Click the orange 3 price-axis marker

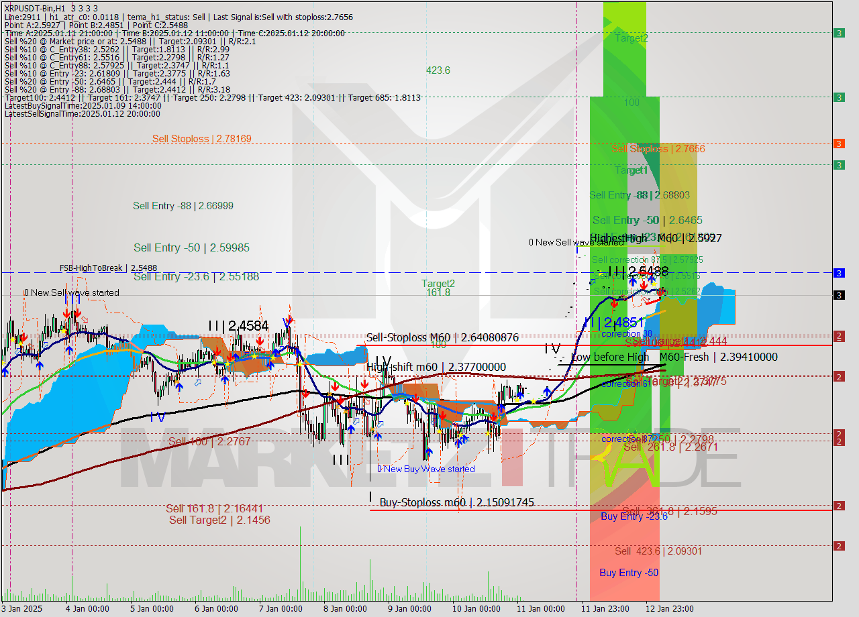pyautogui.click(x=839, y=144)
